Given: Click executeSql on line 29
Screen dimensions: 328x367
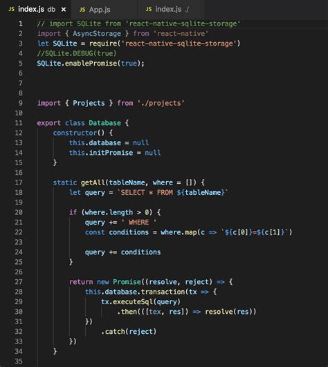Looking at the screenshot, I should point(133,302).
